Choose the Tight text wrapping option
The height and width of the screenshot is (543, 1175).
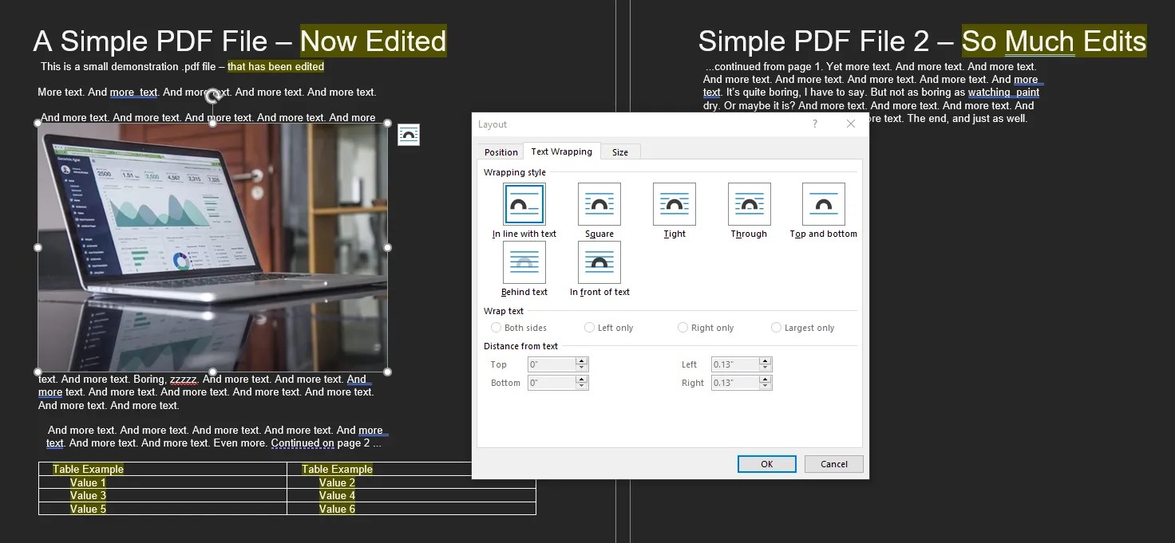674,204
